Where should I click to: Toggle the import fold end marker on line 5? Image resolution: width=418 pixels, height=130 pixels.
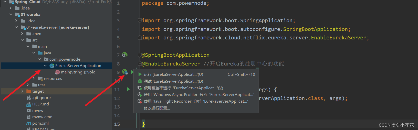pos(140,38)
